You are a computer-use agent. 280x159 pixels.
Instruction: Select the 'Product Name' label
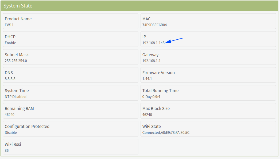pyautogui.click(x=18, y=19)
